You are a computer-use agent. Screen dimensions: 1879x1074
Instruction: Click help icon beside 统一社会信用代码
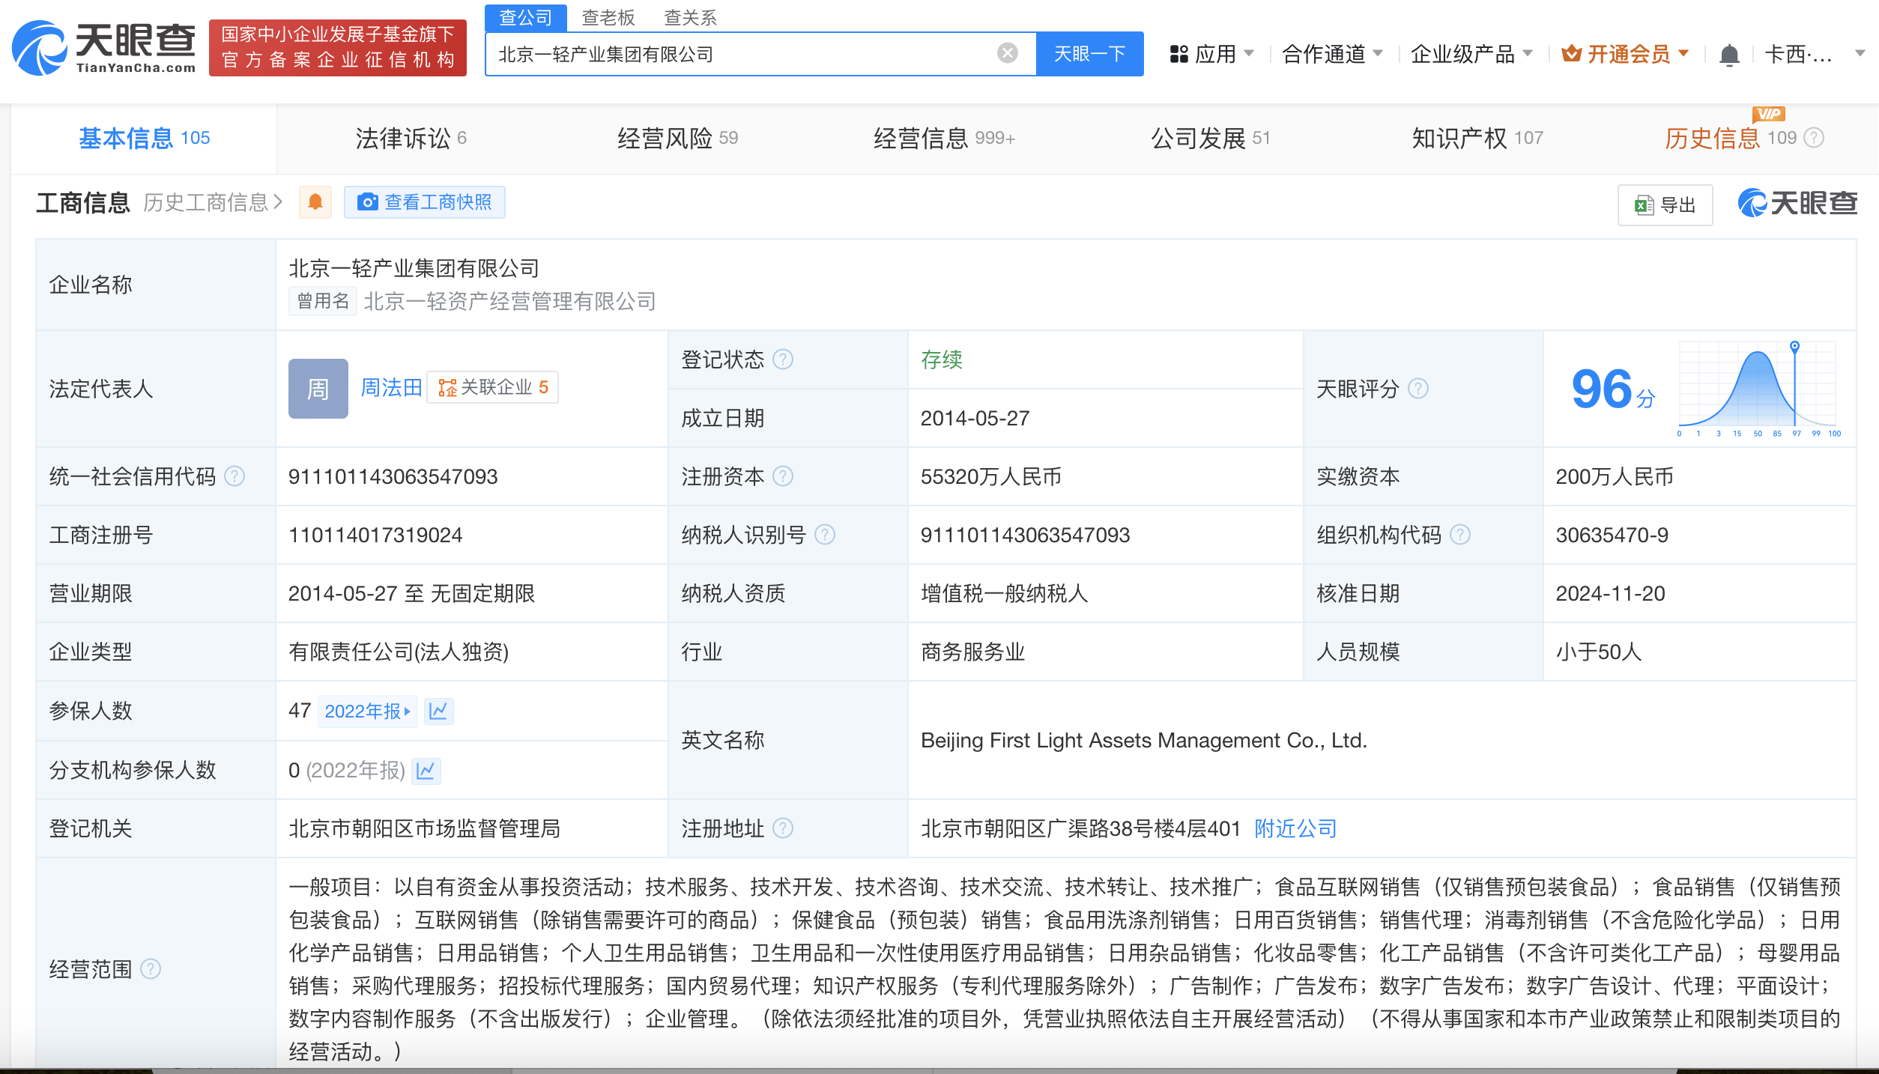tap(235, 476)
